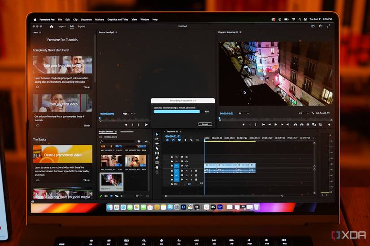370x246 pixels.
Task: Open Premiere Pro from the dock
Action: 220,207
